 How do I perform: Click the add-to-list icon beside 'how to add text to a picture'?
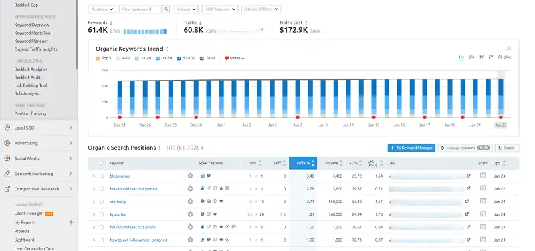(190, 188)
